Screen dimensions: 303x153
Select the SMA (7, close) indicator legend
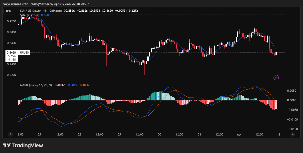29,15
